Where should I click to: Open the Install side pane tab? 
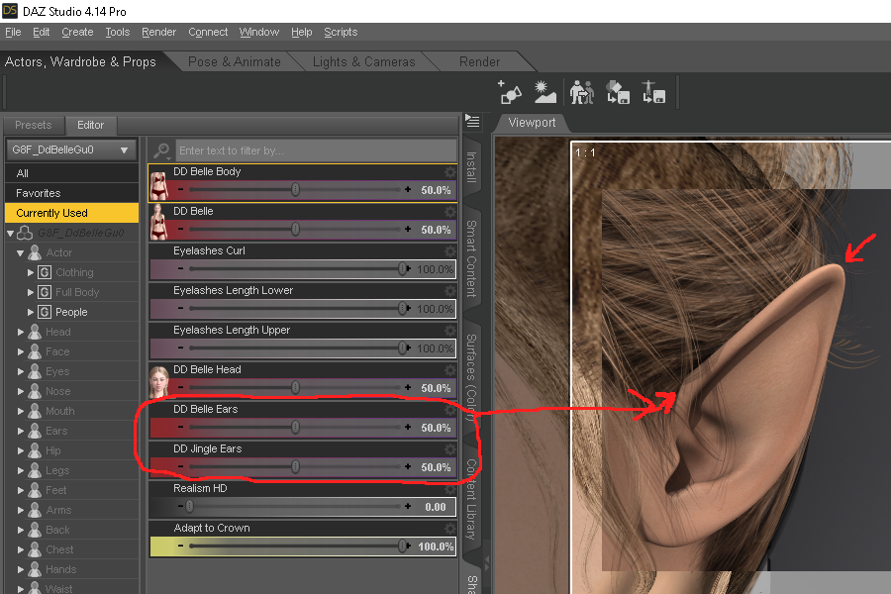tap(471, 167)
